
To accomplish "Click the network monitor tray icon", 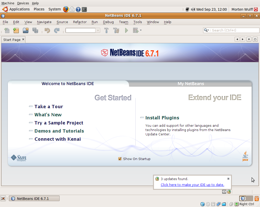I will [187, 9].
